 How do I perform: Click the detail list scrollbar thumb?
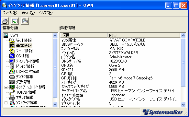point(183,62)
